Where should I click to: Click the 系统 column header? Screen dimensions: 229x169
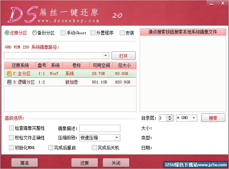[x=55, y=65]
